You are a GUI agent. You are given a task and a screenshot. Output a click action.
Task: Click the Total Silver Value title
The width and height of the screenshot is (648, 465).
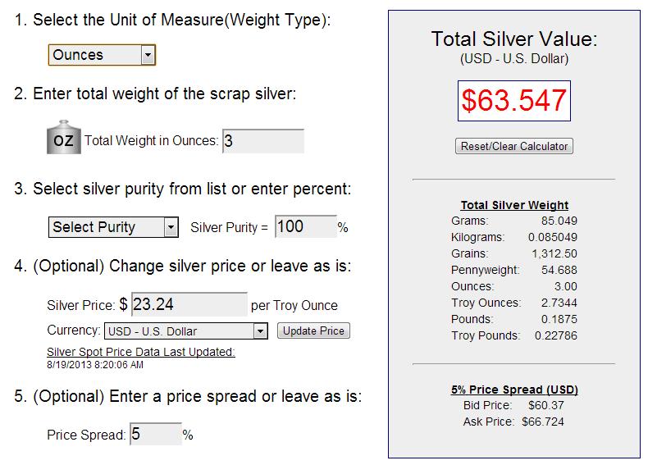514,39
